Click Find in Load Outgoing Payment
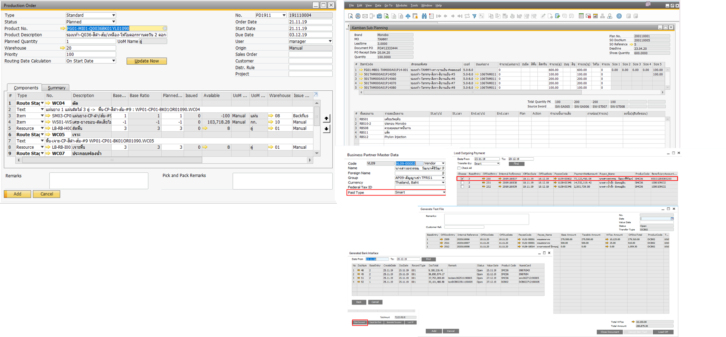 coord(516,164)
